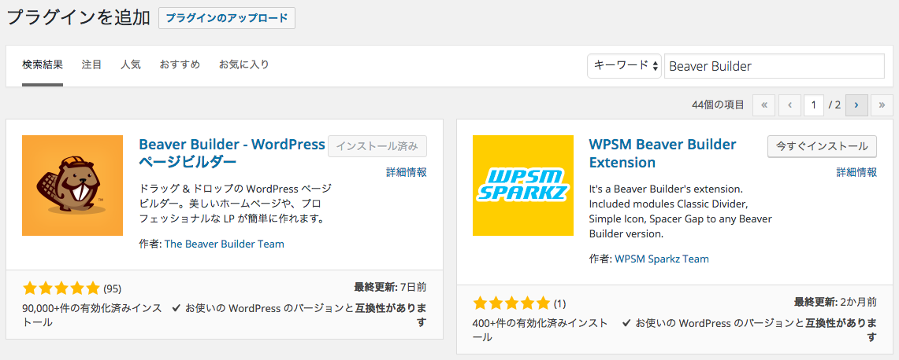
Task: Click the WPSM Sparkz plugin icon
Action: [523, 186]
